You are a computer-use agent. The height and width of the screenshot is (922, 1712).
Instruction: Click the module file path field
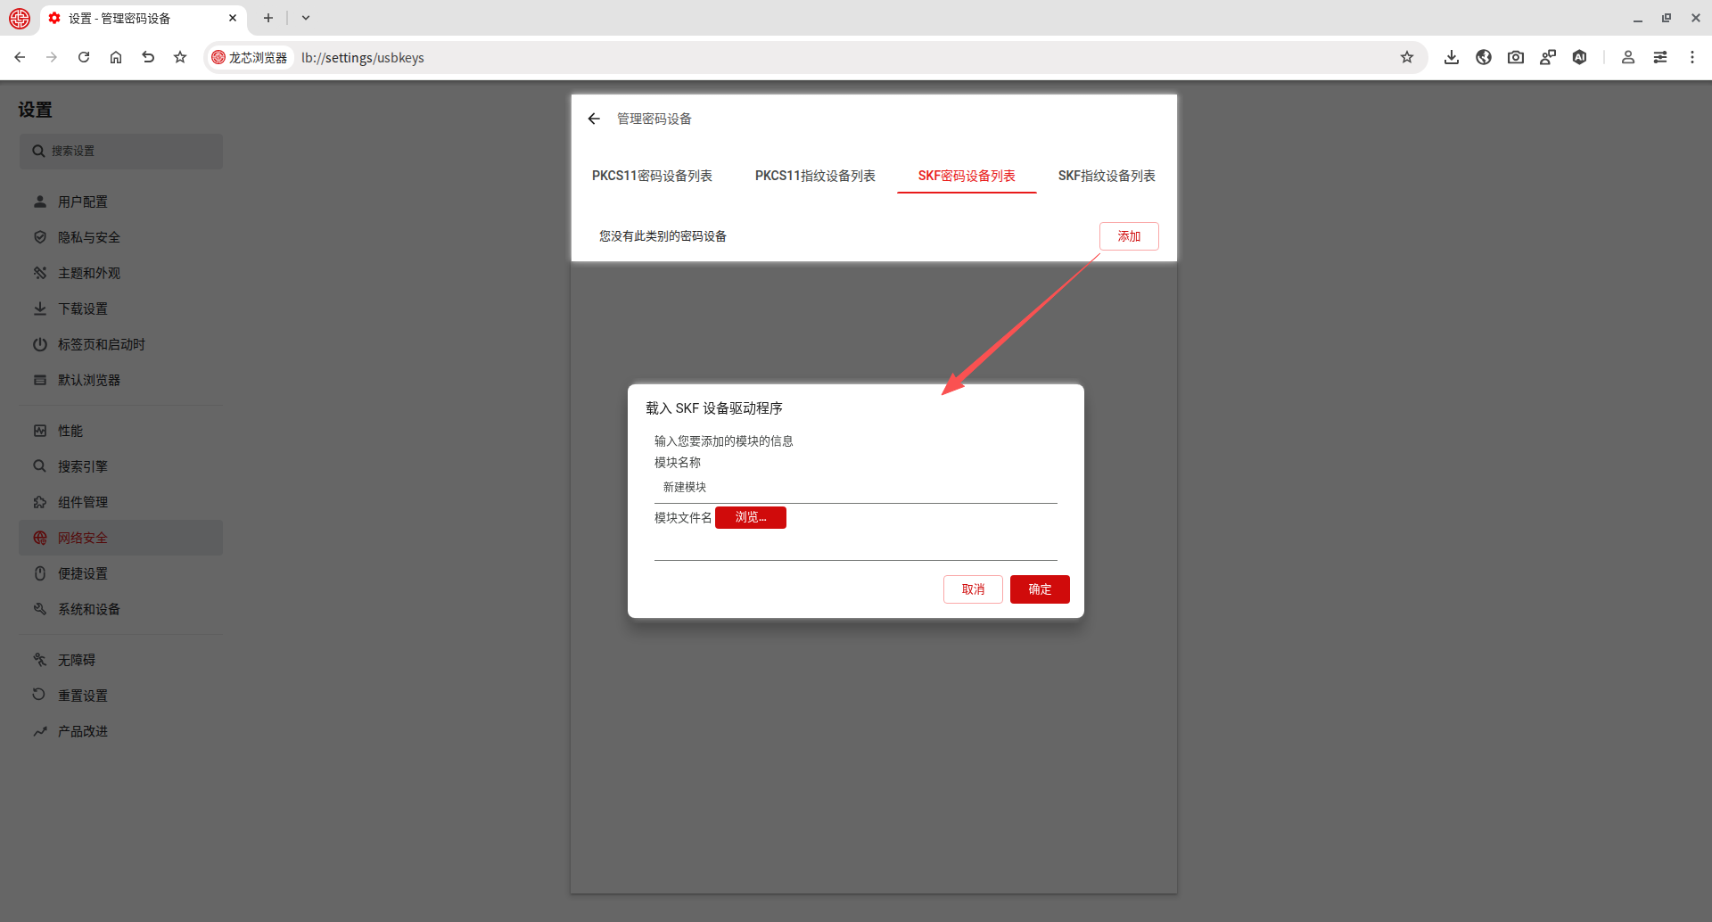[x=855, y=547]
